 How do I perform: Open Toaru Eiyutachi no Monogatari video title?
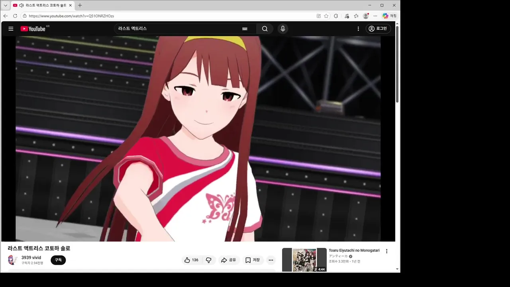[x=354, y=250]
